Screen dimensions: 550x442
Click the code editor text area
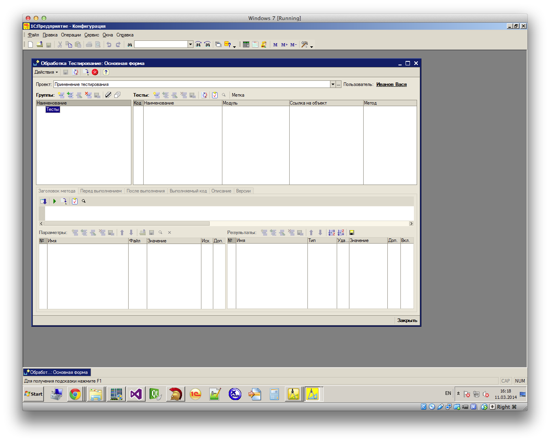(x=229, y=213)
